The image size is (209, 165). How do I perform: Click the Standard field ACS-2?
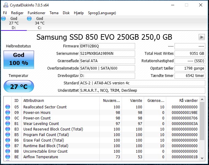point(142,83)
